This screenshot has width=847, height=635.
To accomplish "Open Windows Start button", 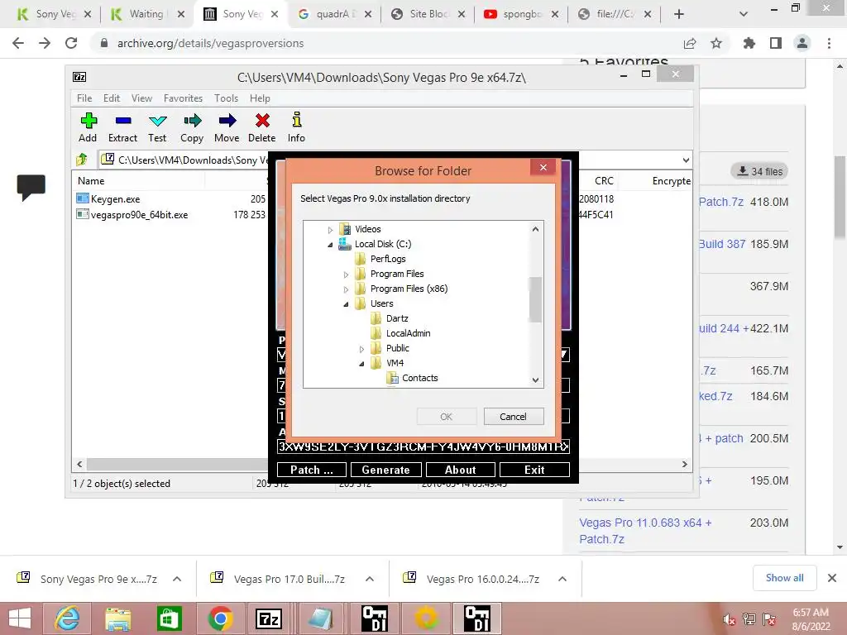I will click(x=20, y=618).
